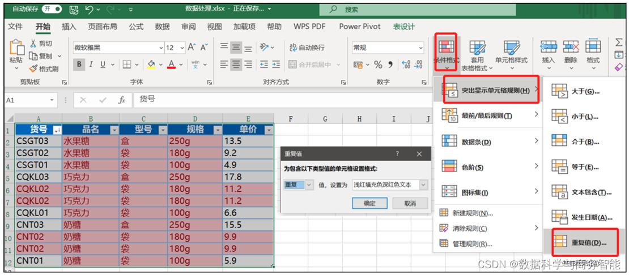Toggle Italic formatting
This screenshot has height=275, width=629.
[x=91, y=64]
